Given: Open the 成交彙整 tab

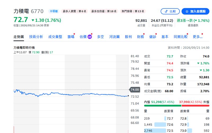Looking at the screenshot, I should click(x=55, y=37).
